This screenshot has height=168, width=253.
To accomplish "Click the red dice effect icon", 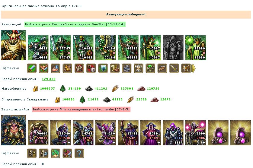I will [91, 68].
